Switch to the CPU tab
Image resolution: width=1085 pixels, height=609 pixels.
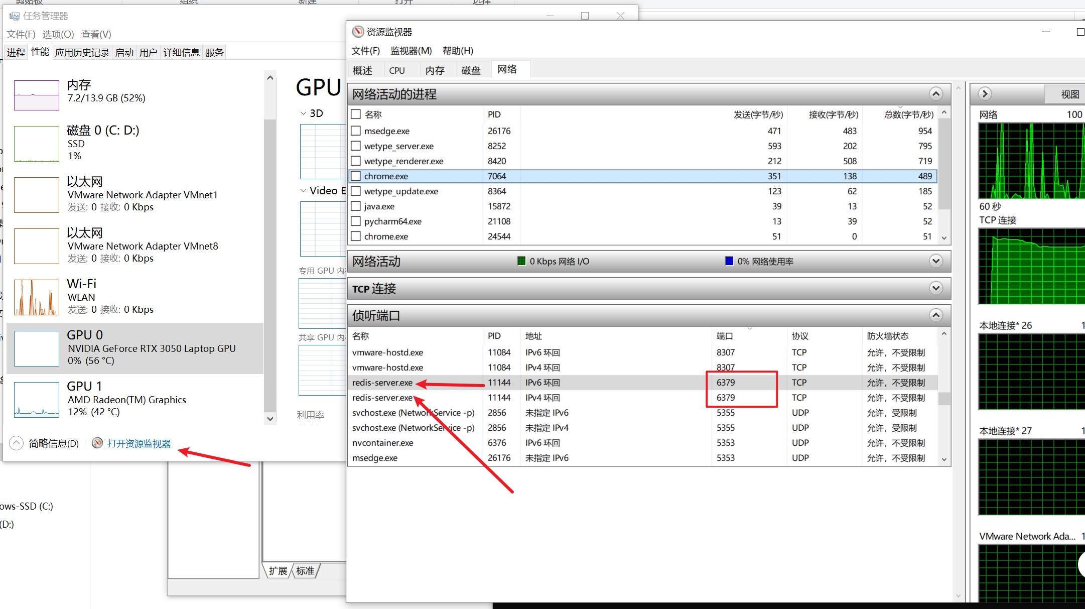point(396,70)
